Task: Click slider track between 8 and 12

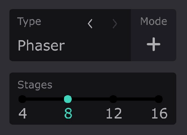Action: pos(91,99)
